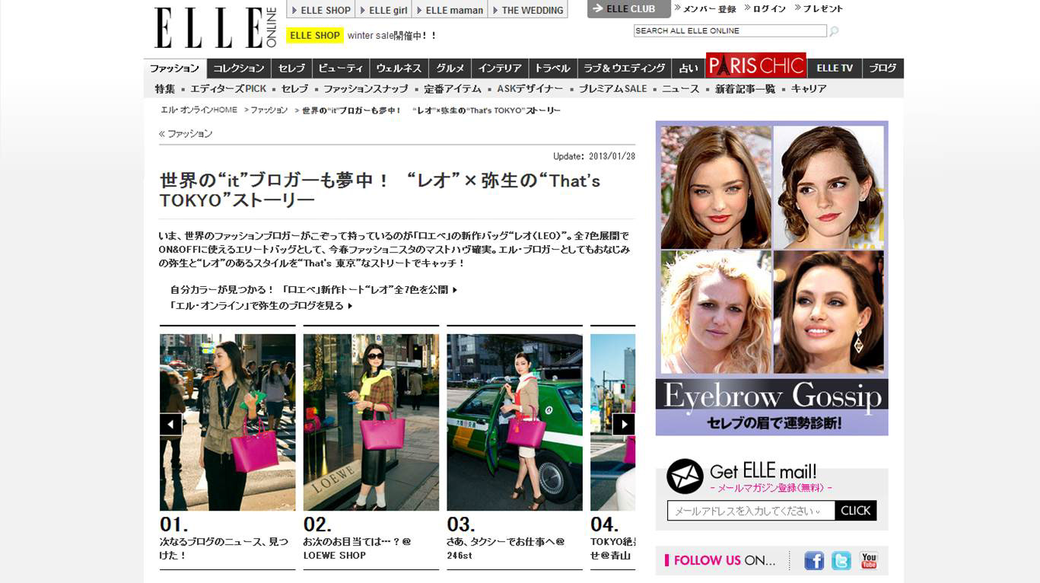Screen dimensions: 1040x583
Task: Open エディターズPICK submenu item
Action: [x=228, y=89]
